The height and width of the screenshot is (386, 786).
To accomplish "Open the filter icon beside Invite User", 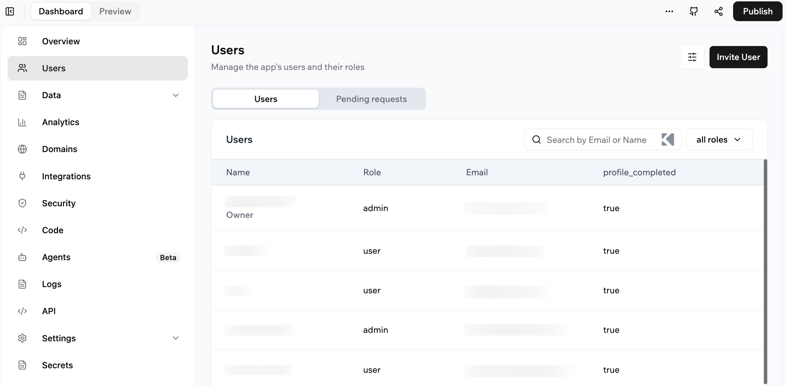I will tap(692, 57).
